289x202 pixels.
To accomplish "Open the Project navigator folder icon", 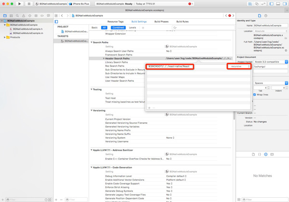I will click(5, 15).
